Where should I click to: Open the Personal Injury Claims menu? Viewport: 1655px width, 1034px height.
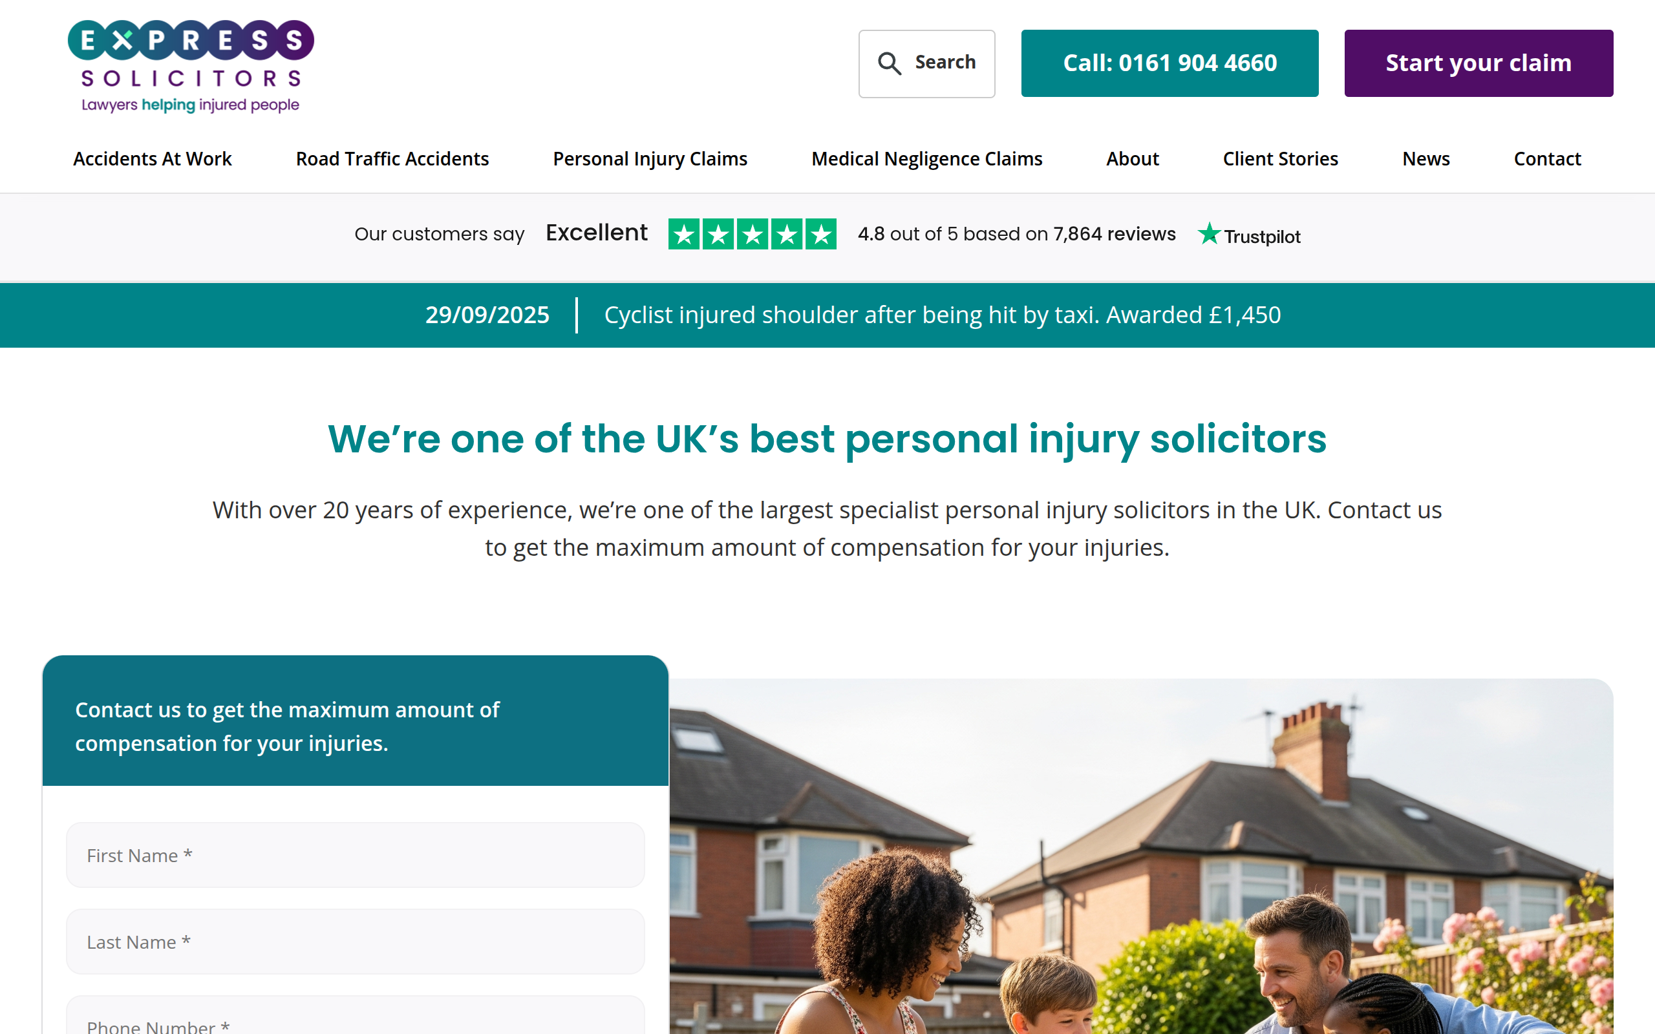650,159
